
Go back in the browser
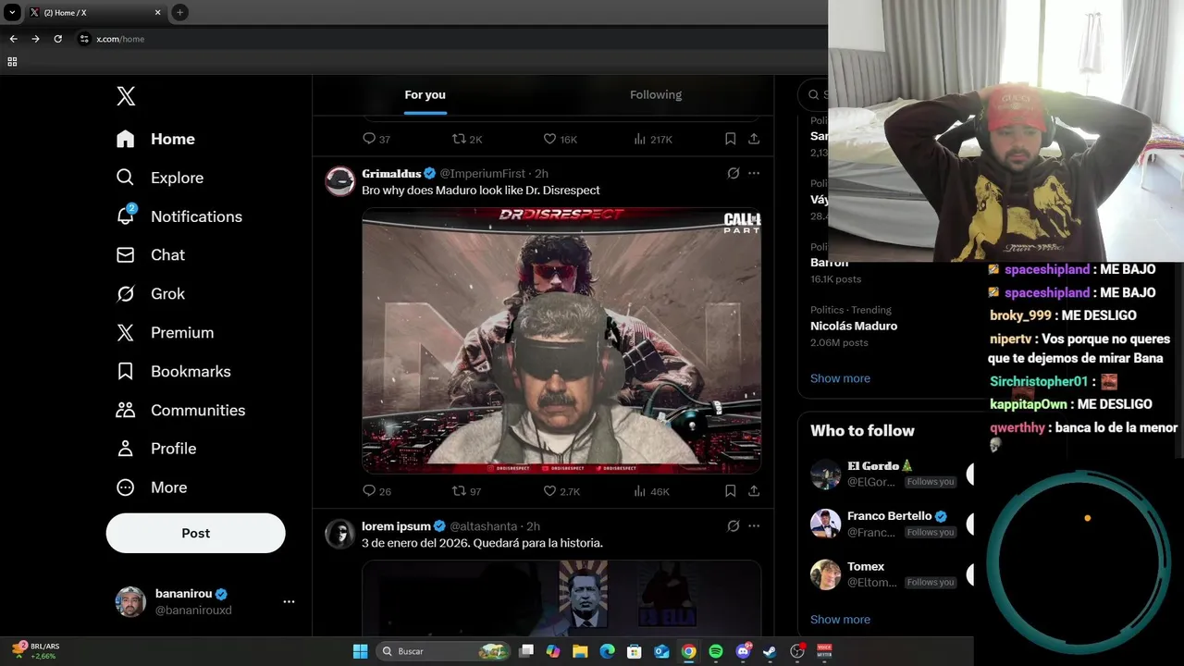(13, 39)
